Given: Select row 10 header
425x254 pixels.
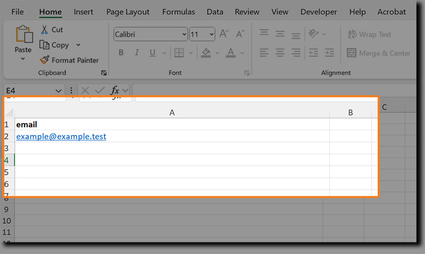Looking at the screenshot, I should point(7,221).
